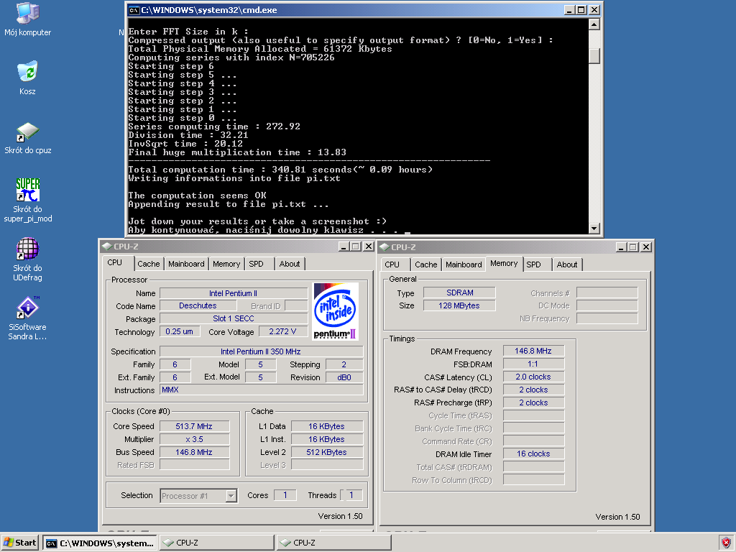Switch to Cache tab in right CPU-Z
736x552 pixels.
425,264
